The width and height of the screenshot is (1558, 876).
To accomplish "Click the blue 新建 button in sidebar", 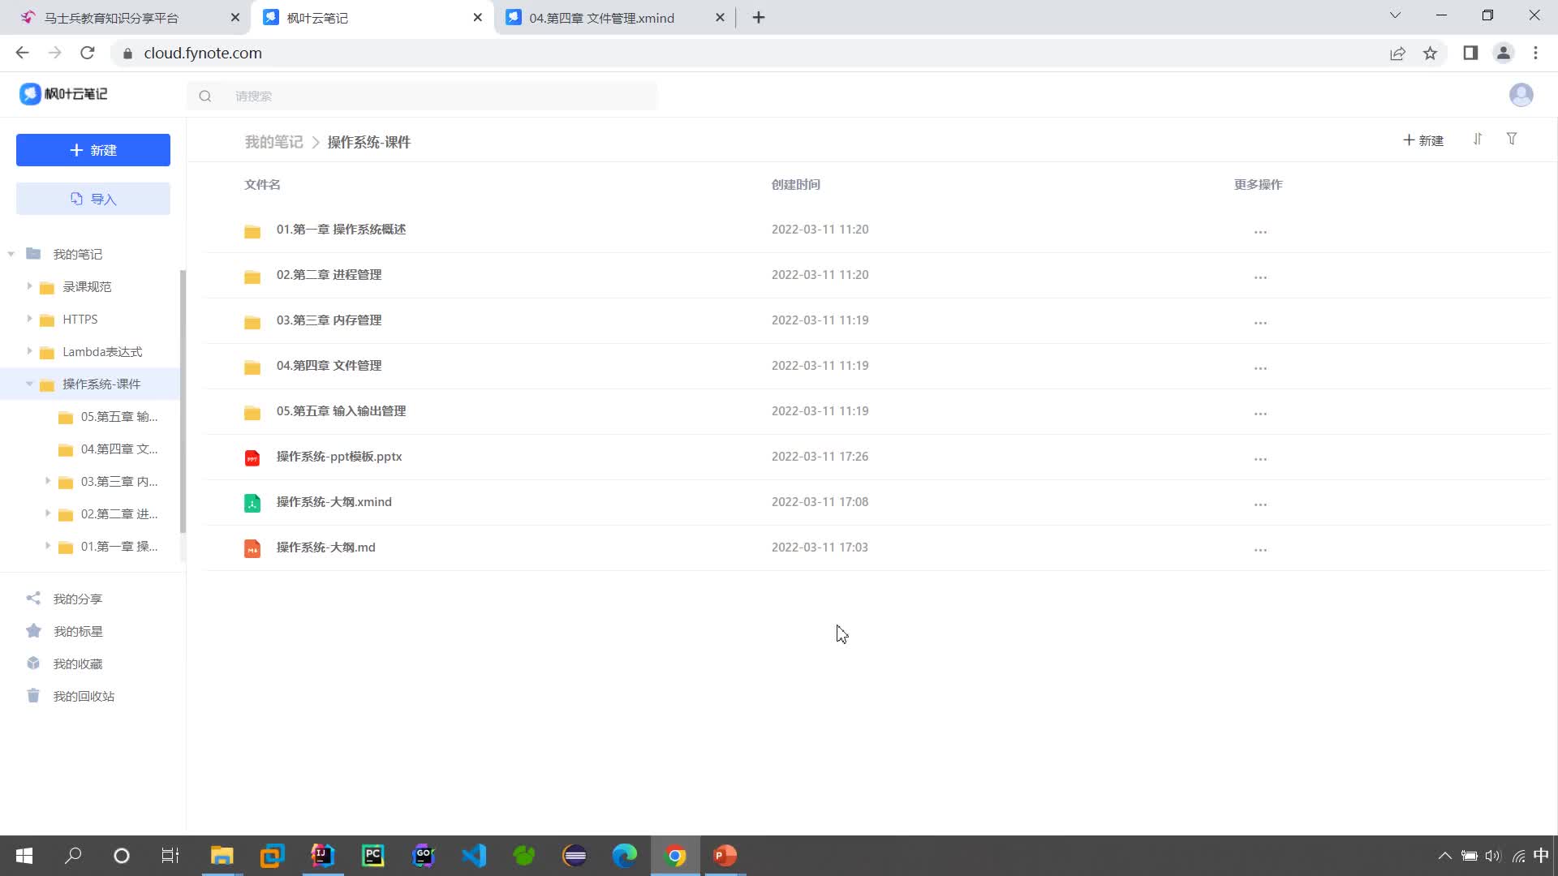I will click(x=93, y=150).
